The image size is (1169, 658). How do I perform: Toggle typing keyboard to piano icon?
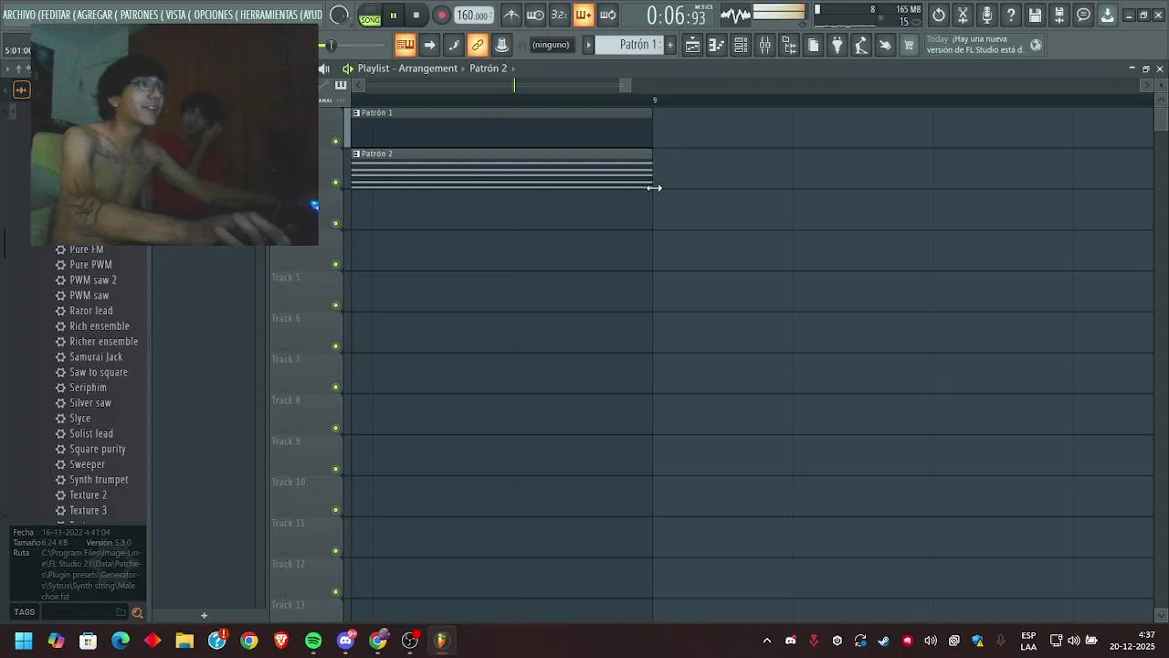click(405, 45)
